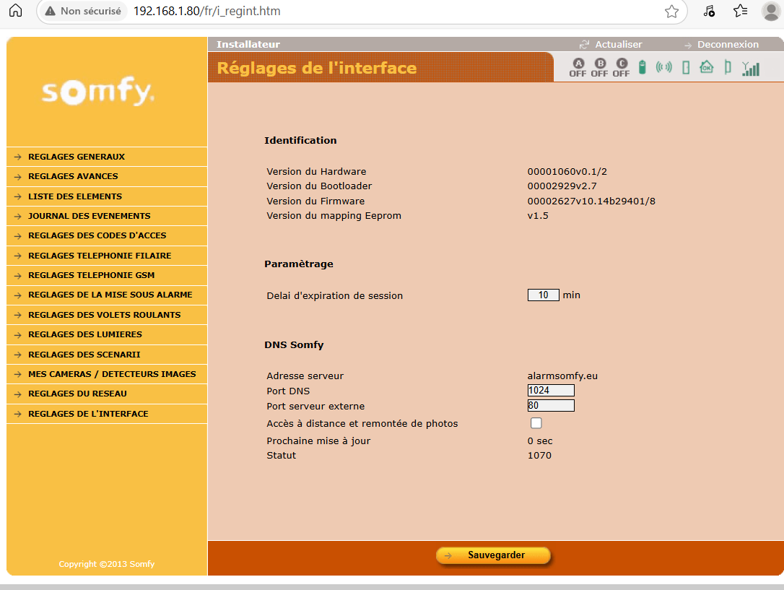Click the Prochaine mise à jour value 0 sec

click(540, 441)
